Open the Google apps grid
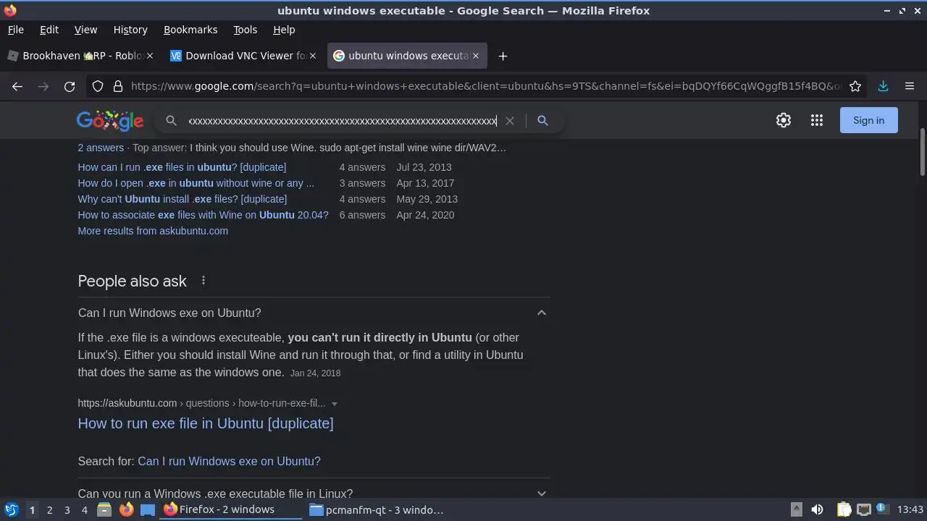927x521 pixels. point(817,121)
